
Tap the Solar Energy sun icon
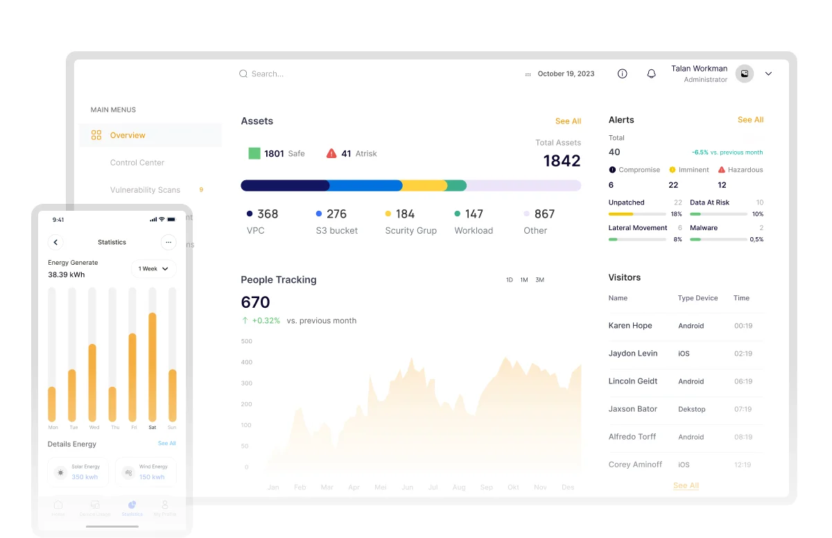[x=61, y=473]
